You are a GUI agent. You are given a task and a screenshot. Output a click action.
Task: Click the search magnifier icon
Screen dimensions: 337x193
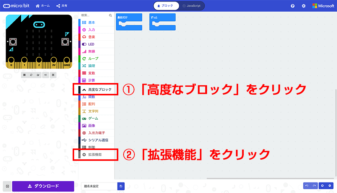(110, 15)
